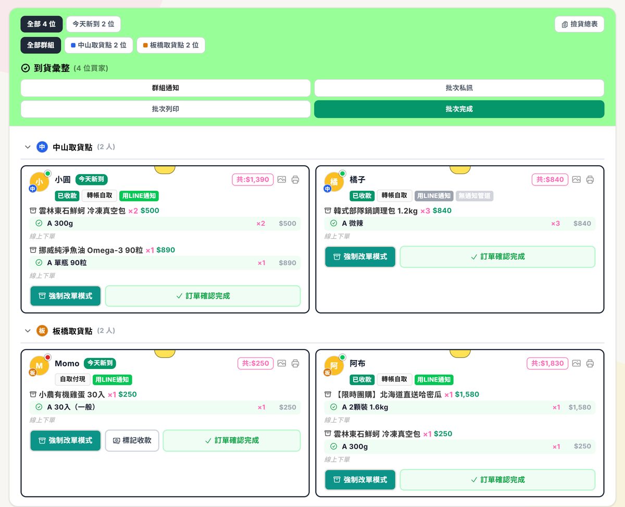Click the 共:$1,830 total badge
This screenshot has width=625, height=507.
pyautogui.click(x=547, y=363)
